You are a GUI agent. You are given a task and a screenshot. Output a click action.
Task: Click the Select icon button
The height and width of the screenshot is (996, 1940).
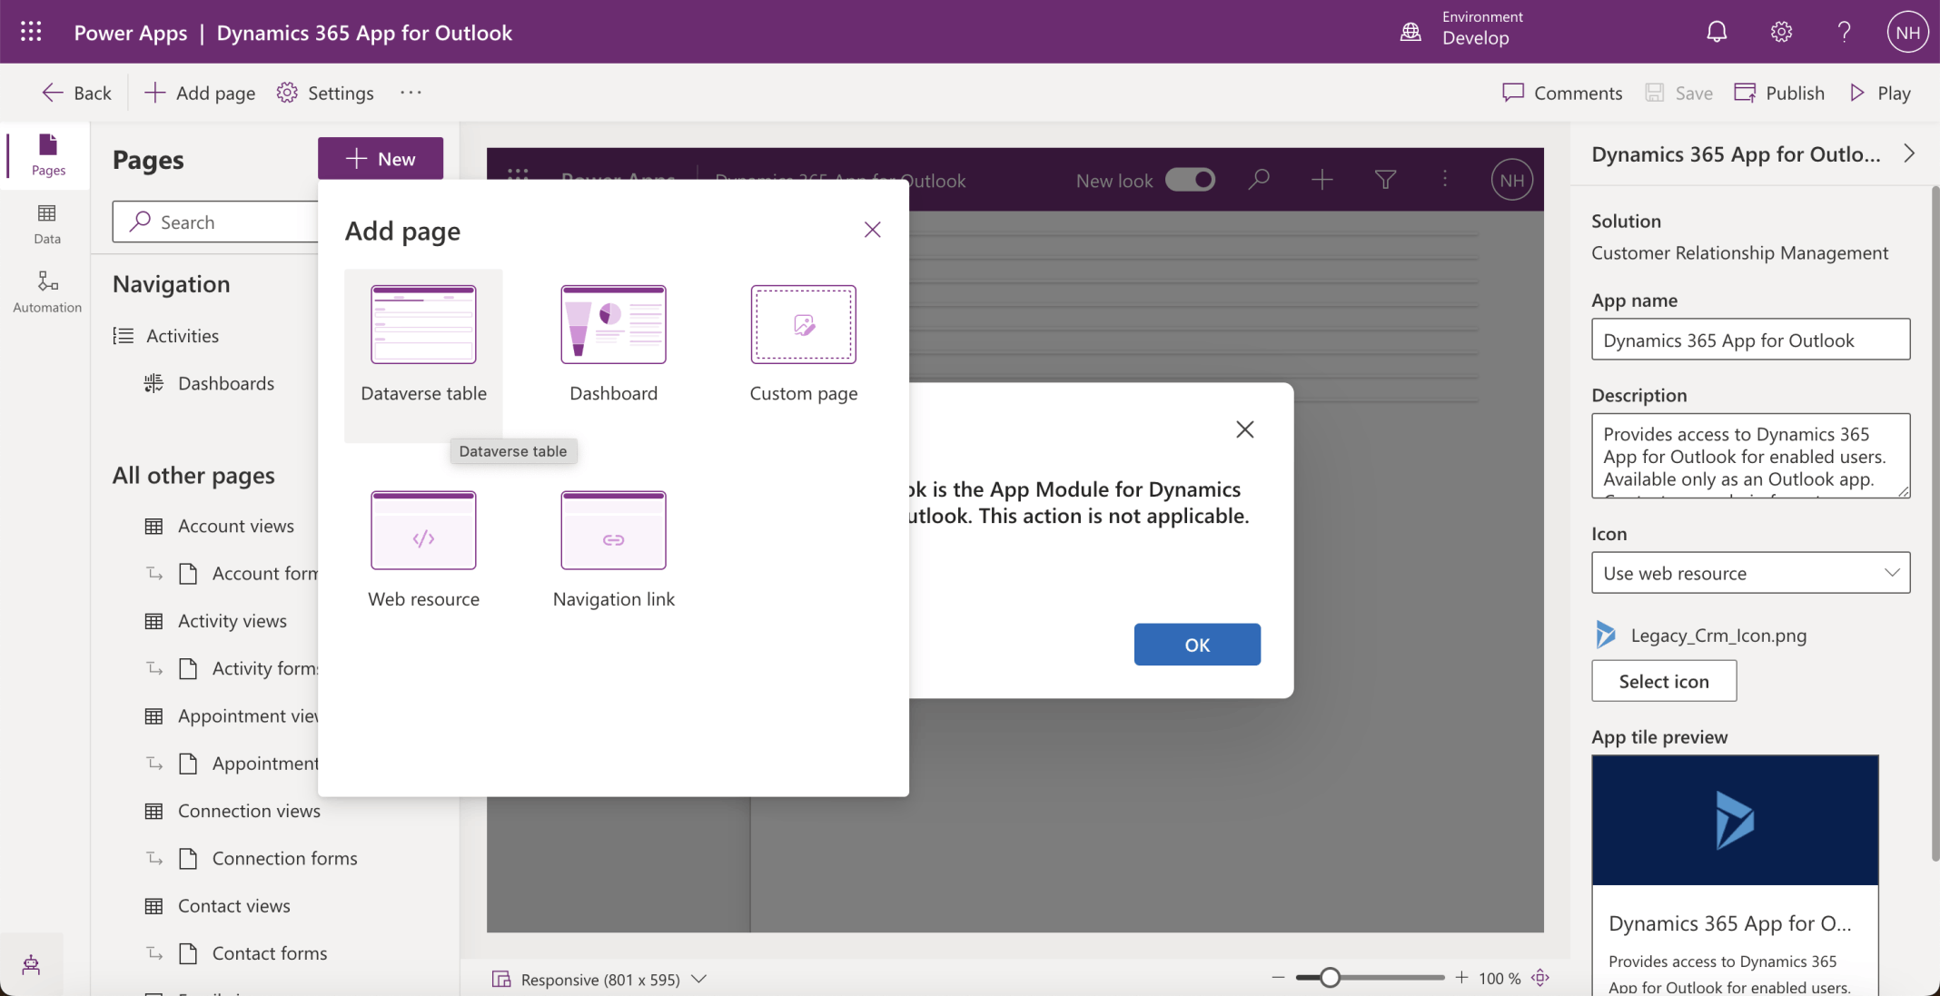[1663, 681]
